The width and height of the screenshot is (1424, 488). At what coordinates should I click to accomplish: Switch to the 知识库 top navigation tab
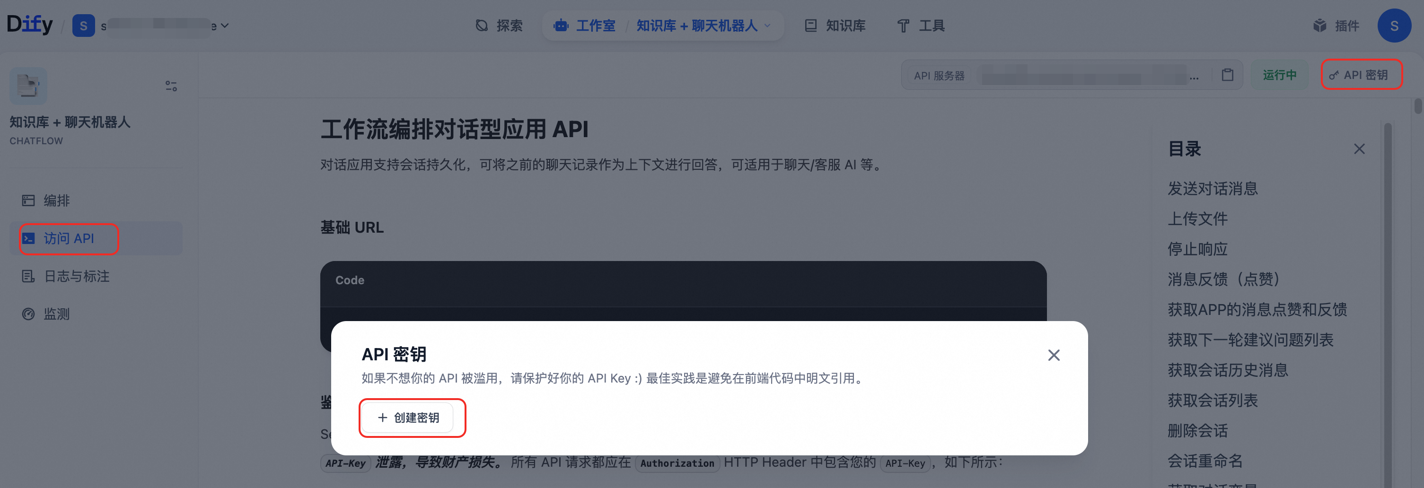835,26
